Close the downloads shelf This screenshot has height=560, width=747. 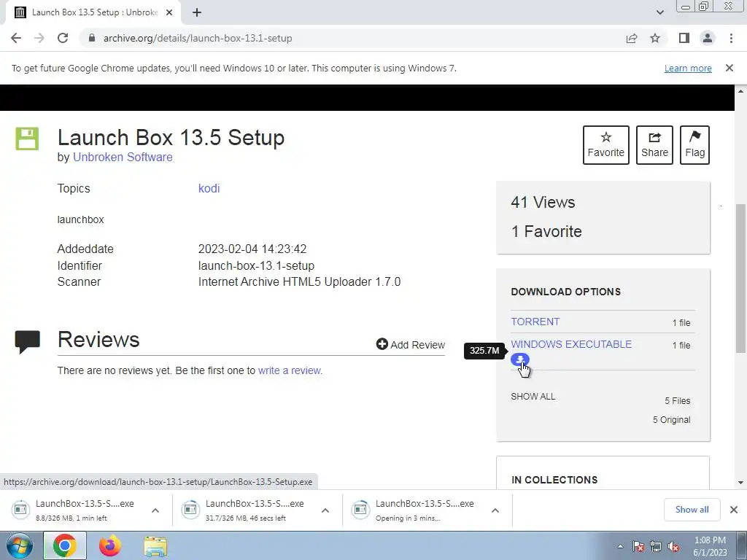click(734, 510)
